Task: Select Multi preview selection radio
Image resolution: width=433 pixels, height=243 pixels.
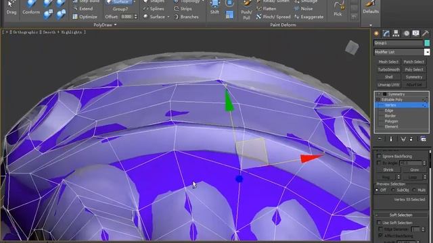Action: [414, 190]
